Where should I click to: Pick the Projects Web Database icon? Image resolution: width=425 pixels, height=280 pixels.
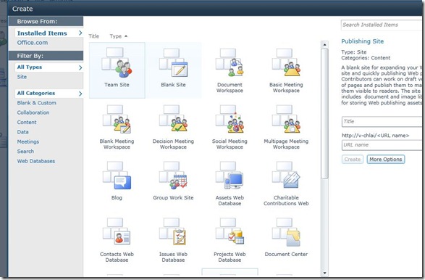click(x=230, y=232)
